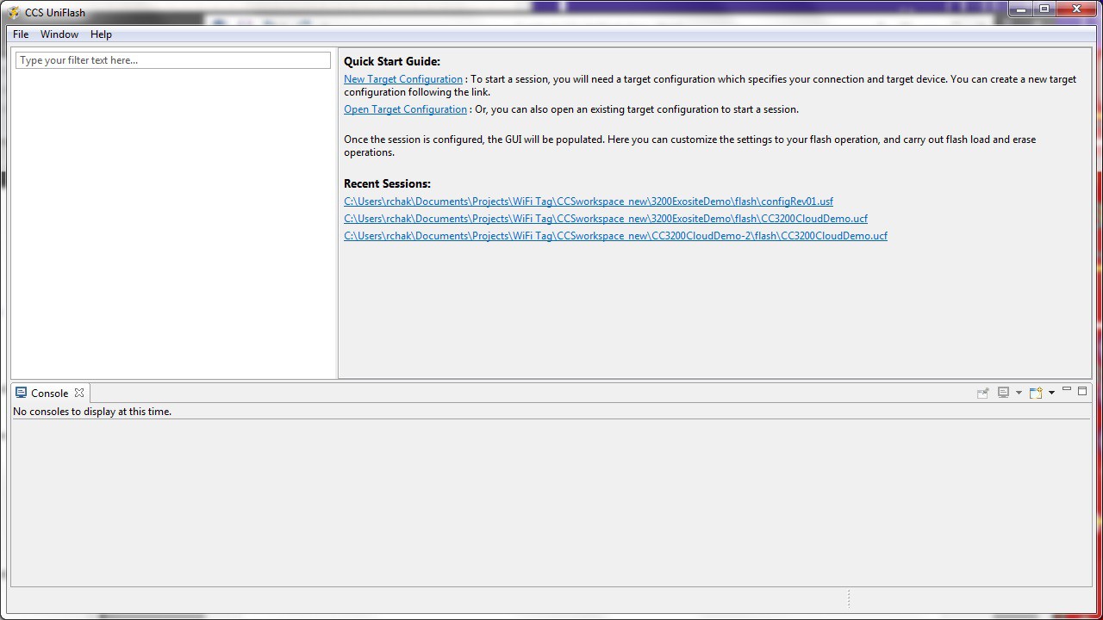Expand the Open Console dropdown arrow

click(x=1051, y=393)
